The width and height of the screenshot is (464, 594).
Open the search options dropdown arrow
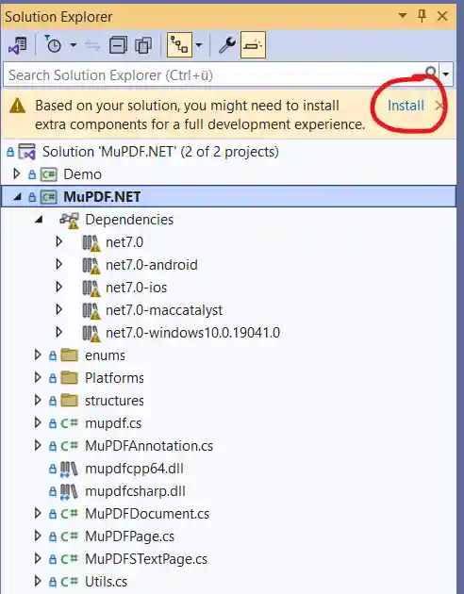[x=446, y=74]
